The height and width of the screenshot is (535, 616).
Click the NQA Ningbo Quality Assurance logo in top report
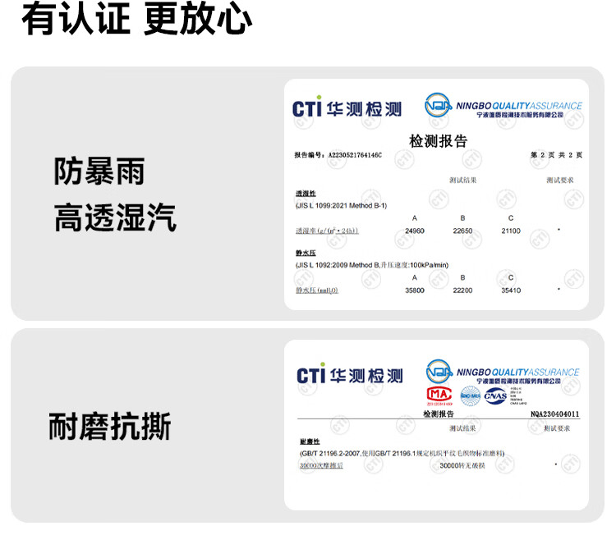pyautogui.click(x=503, y=107)
